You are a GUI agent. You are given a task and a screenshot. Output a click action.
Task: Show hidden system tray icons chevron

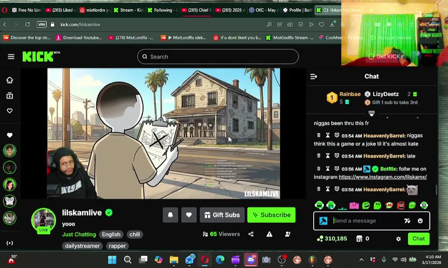[x=361, y=260]
